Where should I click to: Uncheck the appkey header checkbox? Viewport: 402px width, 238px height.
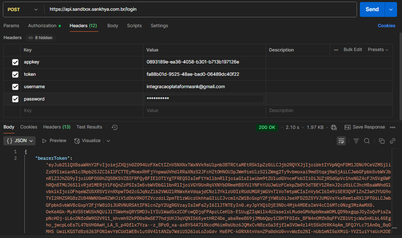click(15, 62)
